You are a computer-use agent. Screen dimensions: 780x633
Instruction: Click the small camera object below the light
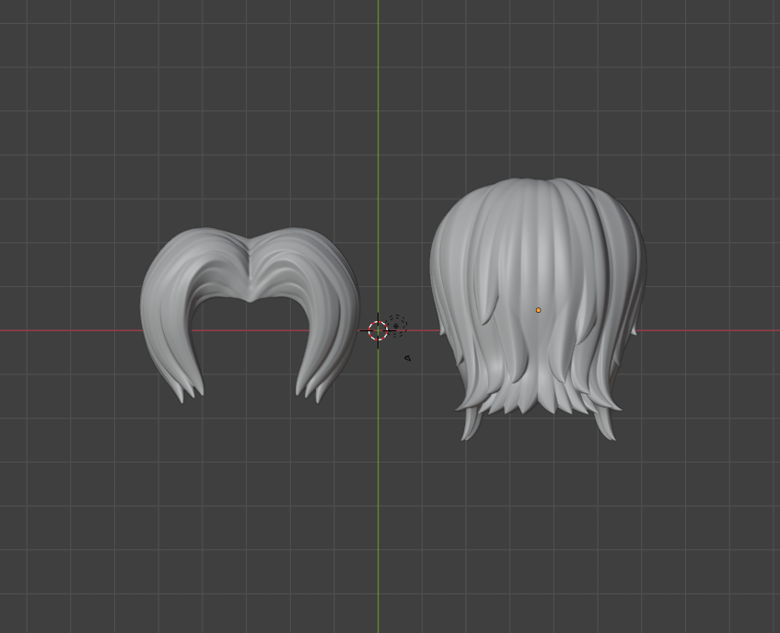tap(407, 358)
